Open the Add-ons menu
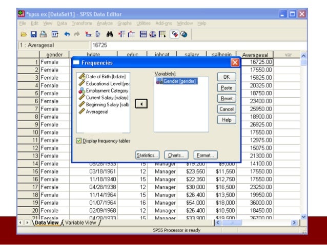 pyautogui.click(x=163, y=23)
